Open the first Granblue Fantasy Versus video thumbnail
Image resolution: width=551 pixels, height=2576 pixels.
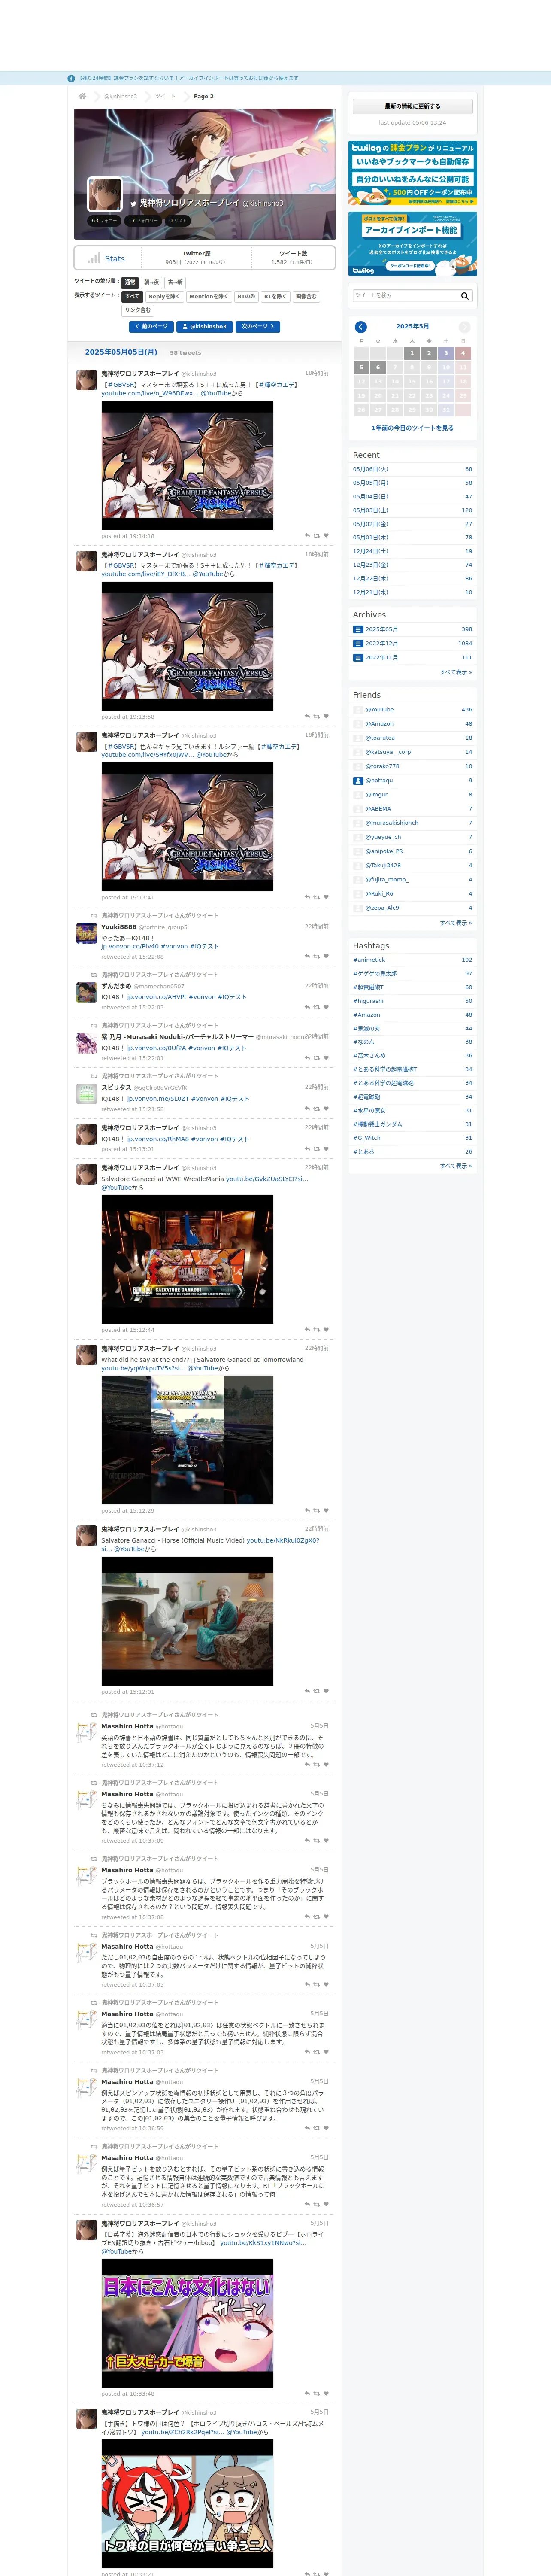[x=187, y=466]
